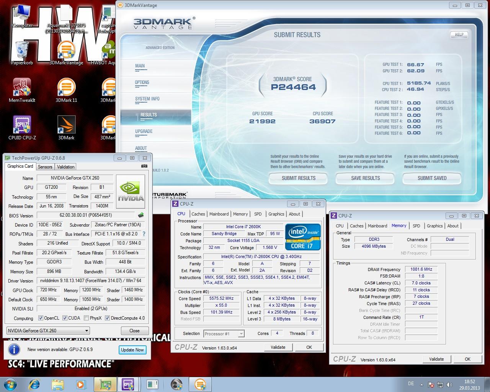The width and height of the screenshot is (490, 392).
Task: Switch to GPU-Z taskbar button
Action: click(105, 384)
